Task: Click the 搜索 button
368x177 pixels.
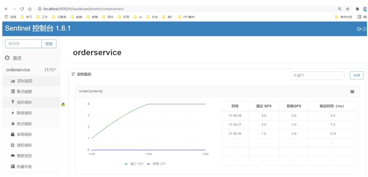Action: 49,44
